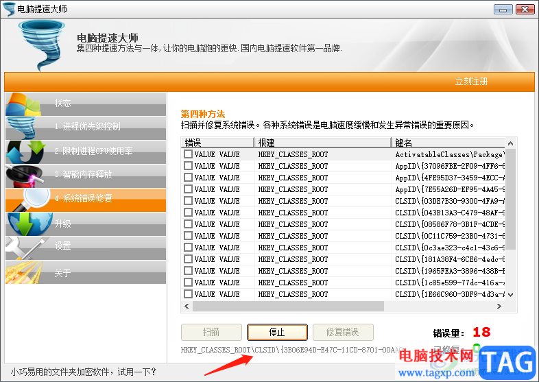Click the 停止 button

[277, 332]
